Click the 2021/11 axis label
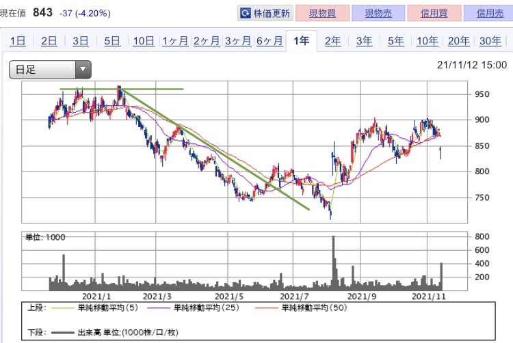Screen dimensions: 513x343 [429, 297]
